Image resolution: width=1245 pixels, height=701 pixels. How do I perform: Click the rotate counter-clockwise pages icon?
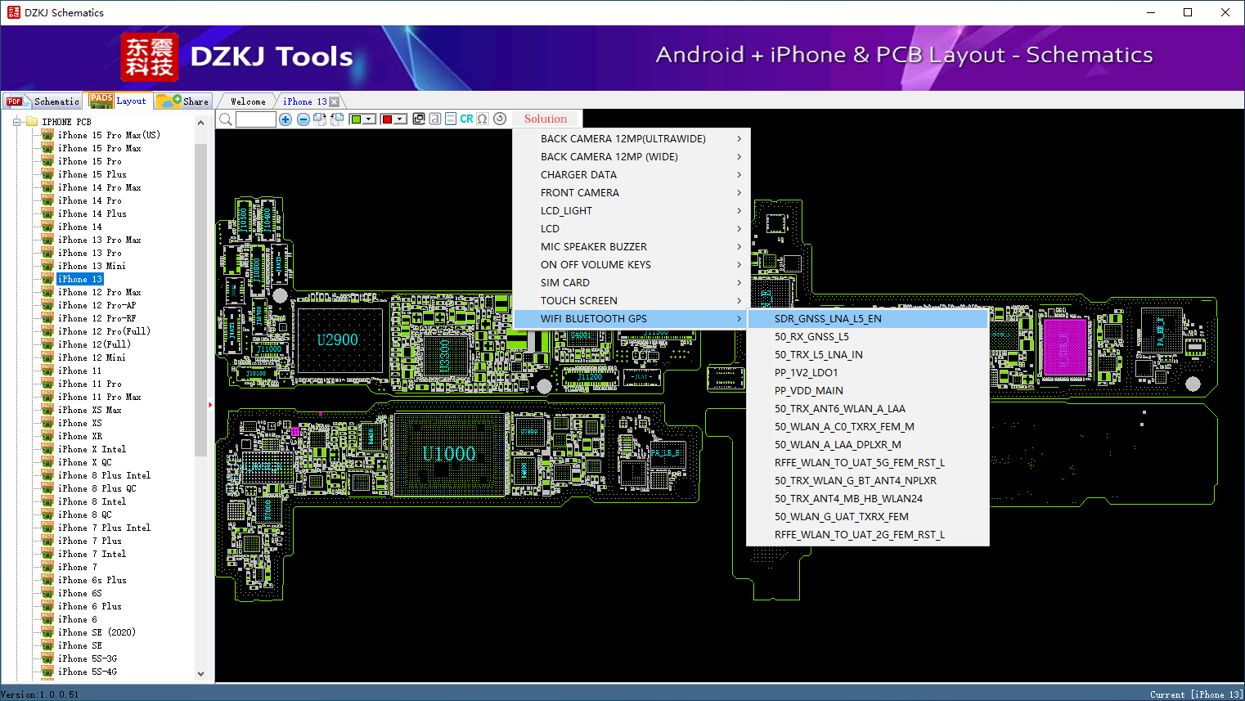coord(337,119)
